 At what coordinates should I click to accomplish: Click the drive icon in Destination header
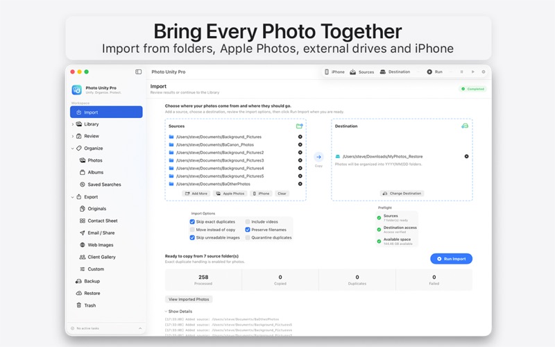click(x=465, y=126)
